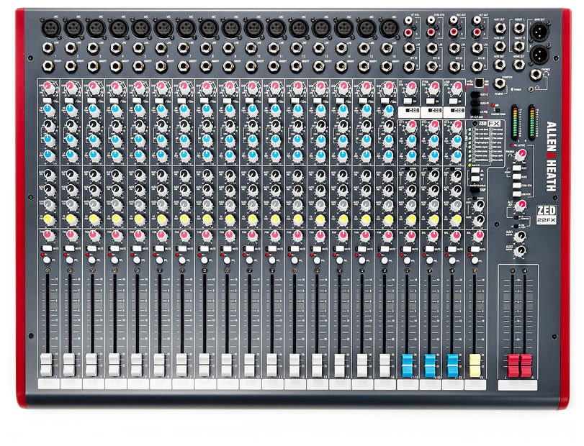Click the headphones jack labeled PHONES
This screenshot has width=584, height=446.
536,75
